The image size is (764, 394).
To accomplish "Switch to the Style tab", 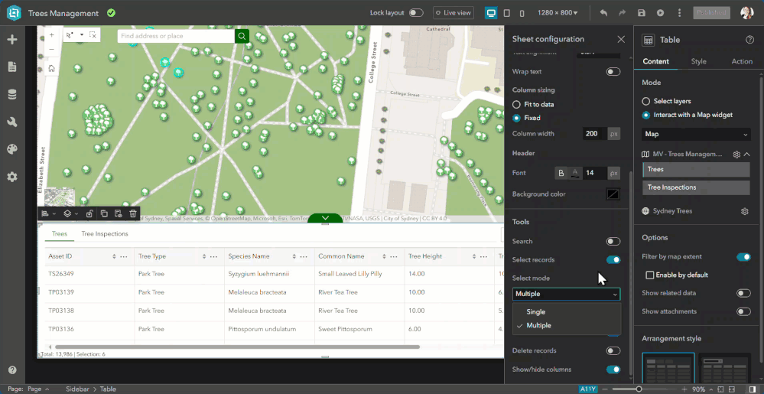I will click(699, 61).
